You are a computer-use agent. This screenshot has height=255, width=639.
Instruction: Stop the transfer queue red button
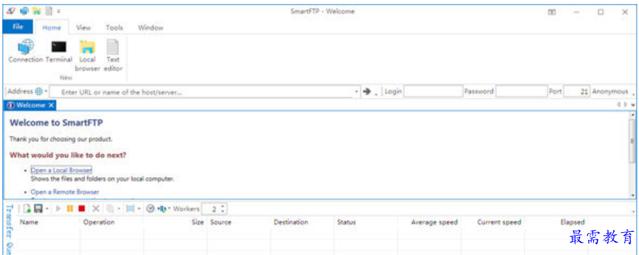pyautogui.click(x=81, y=209)
